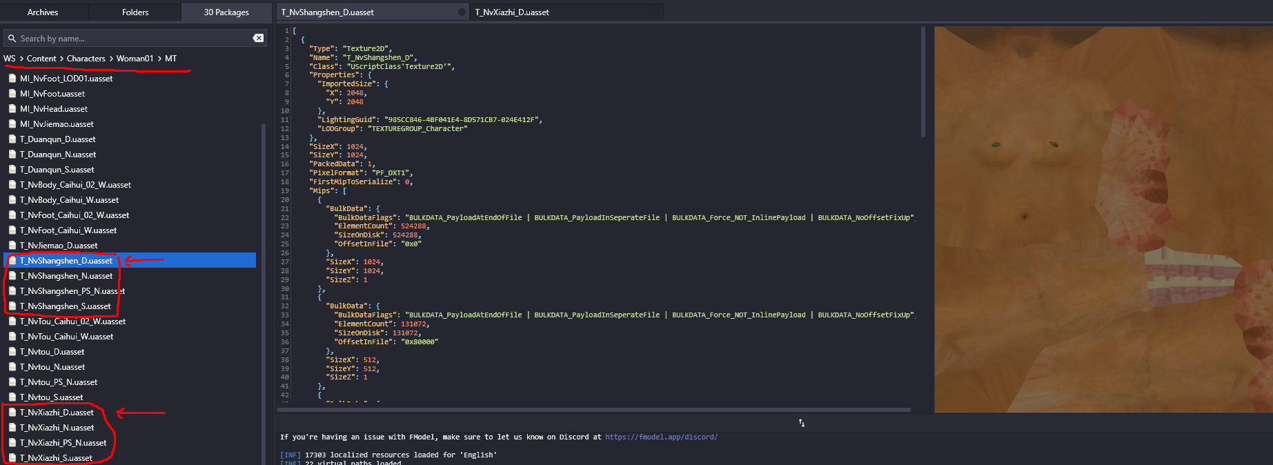Open the fmodel.app Discord link

(661, 437)
